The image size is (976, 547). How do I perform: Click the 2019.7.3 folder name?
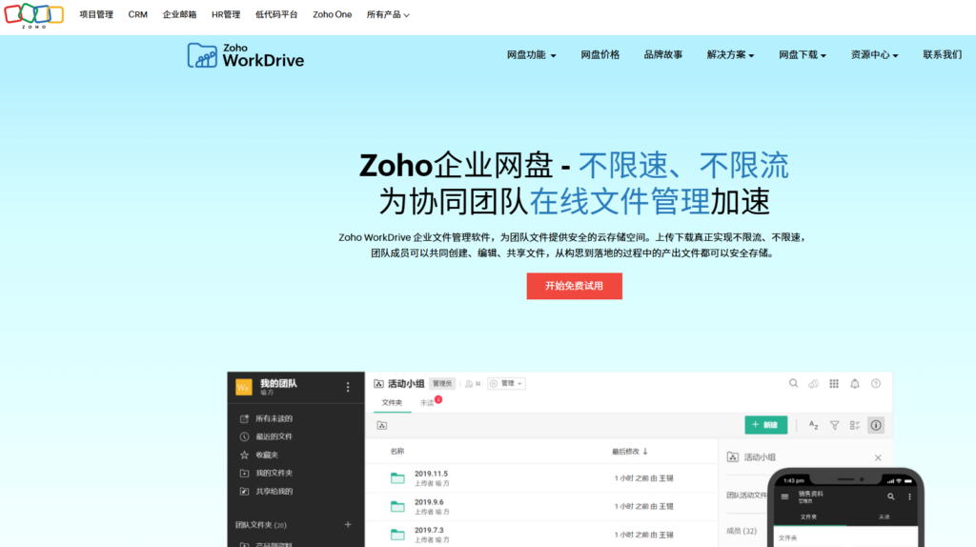point(429,530)
